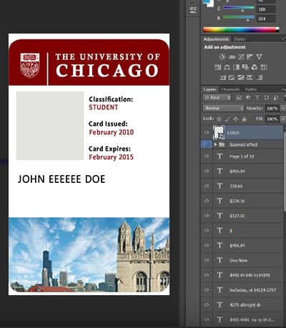Viewport: 286px width, 328px height.
Task: Hide the single $ text layer
Action: tap(207, 230)
